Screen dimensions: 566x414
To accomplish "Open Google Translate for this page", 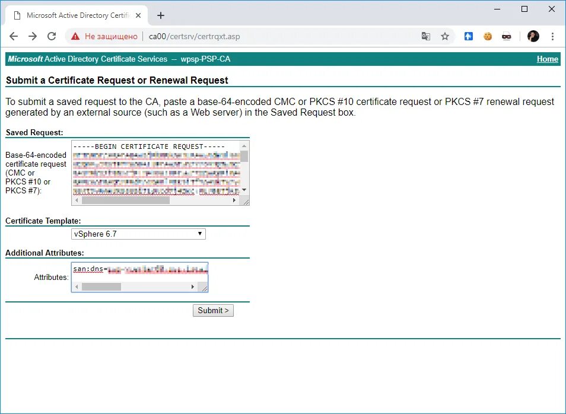I will pyautogui.click(x=426, y=36).
